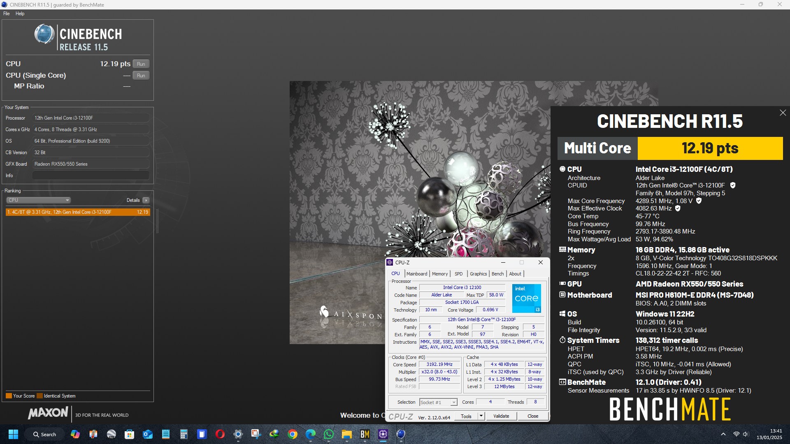Open the CPU-Z About tab
Image resolution: width=790 pixels, height=444 pixels.
click(x=515, y=274)
